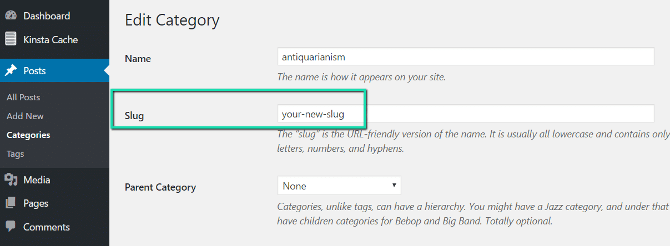Click the Media icon in sidebar

coord(11,180)
